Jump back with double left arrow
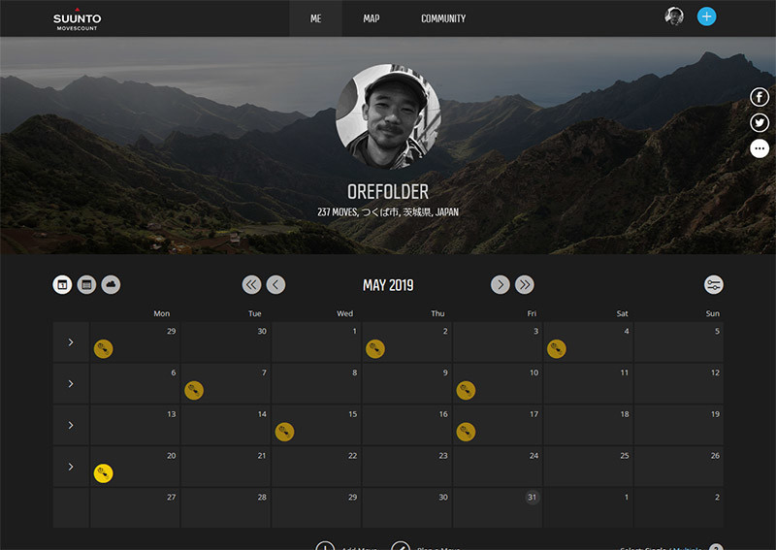Screen dimensions: 776x550 click(251, 284)
